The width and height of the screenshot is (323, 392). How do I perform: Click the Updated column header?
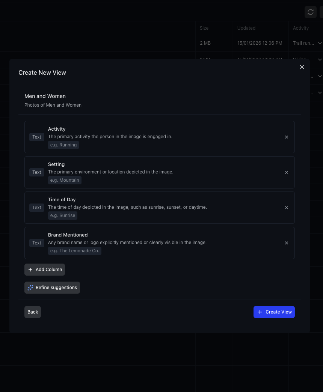(246, 28)
